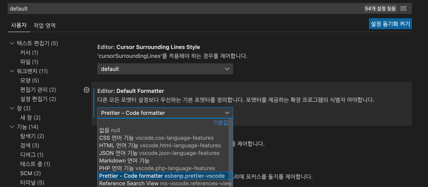Viewport: 428px width, 187px height.
Task: Click the 설정 동기화 켜기 button
Action: click(390, 24)
